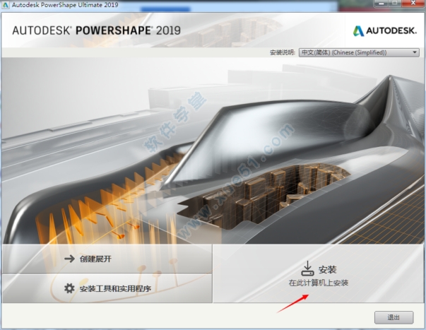Maximize the PowerShape installer window

tap(396, 4)
